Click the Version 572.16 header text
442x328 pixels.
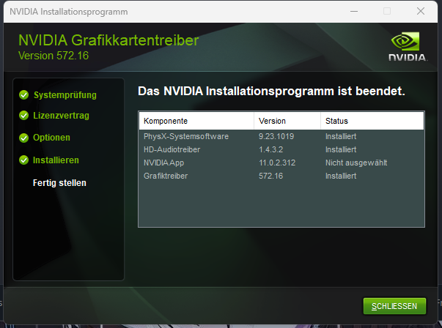[x=54, y=56]
